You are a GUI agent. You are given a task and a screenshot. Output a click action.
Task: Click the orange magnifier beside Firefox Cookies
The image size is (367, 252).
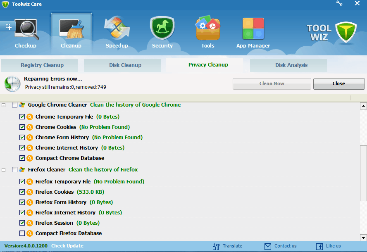coord(30,192)
